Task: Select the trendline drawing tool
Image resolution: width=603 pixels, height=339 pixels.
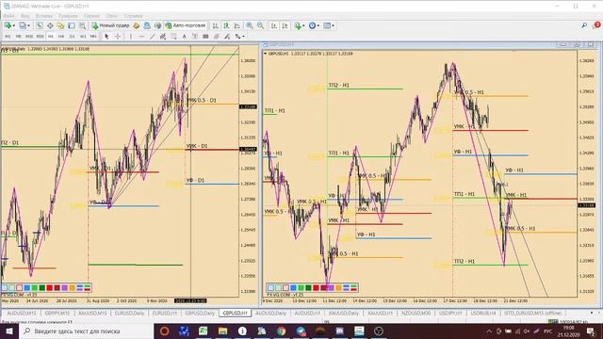Action: pos(153,37)
